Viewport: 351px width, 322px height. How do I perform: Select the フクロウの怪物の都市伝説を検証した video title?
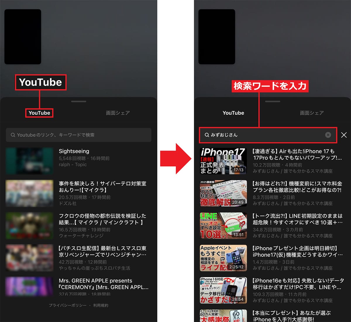pos(103,219)
